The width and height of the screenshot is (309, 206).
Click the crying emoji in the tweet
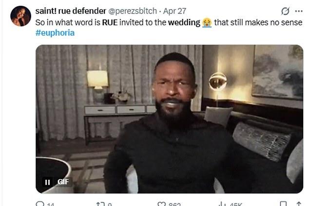pos(207,23)
